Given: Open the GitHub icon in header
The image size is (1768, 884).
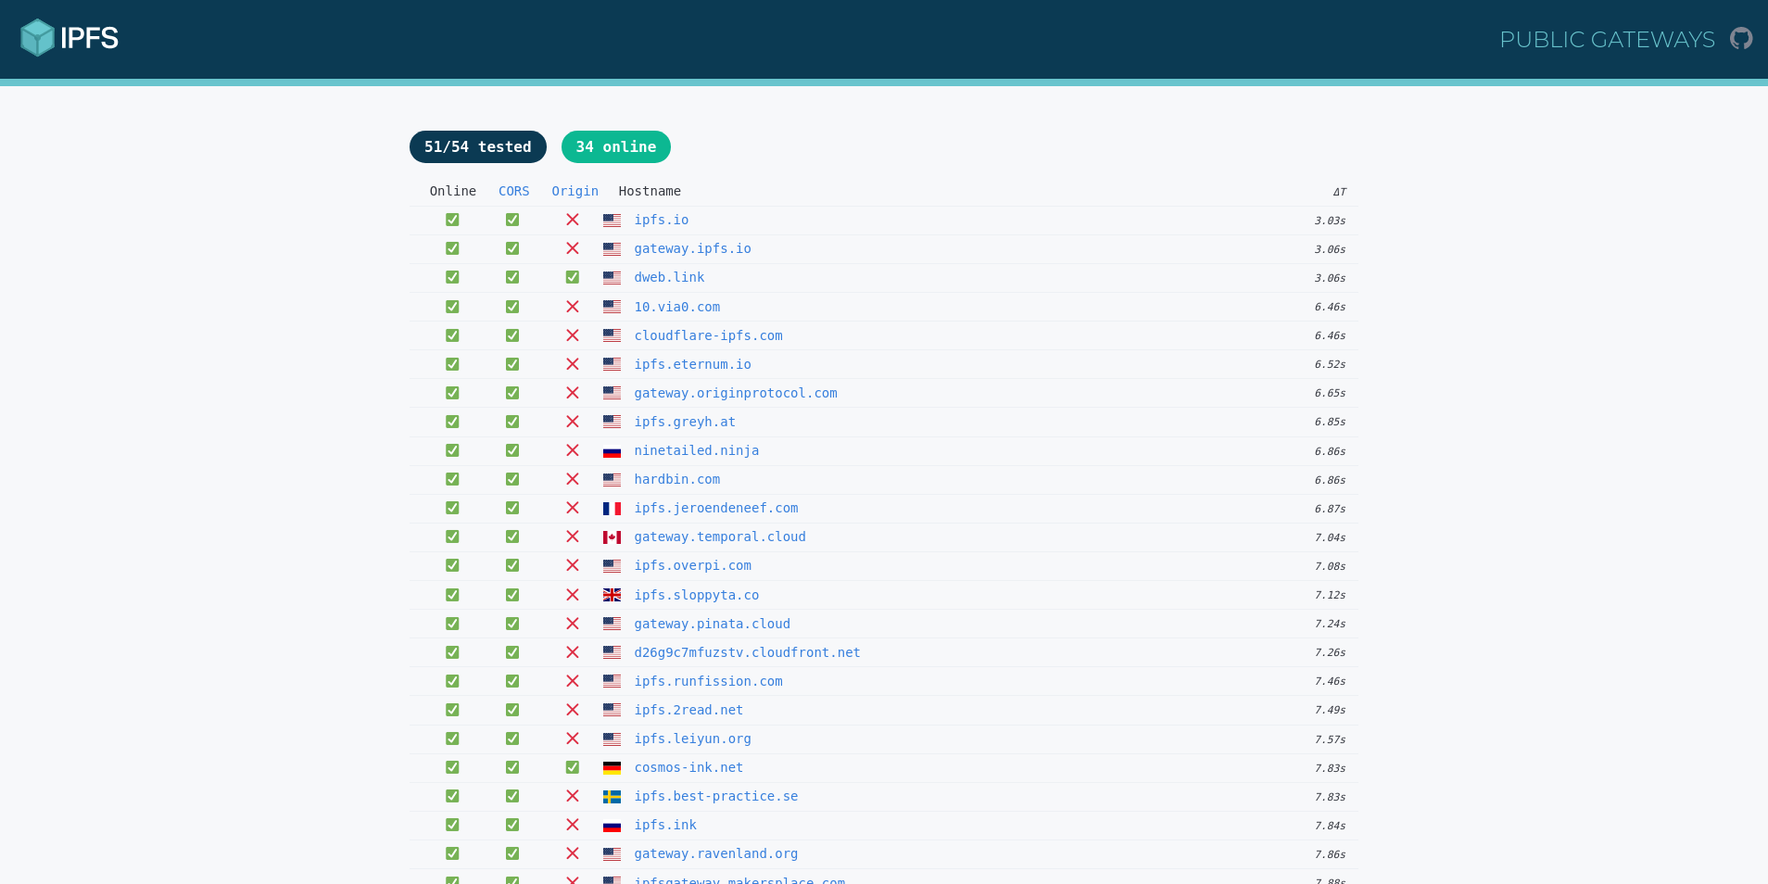Looking at the screenshot, I should click(1741, 39).
